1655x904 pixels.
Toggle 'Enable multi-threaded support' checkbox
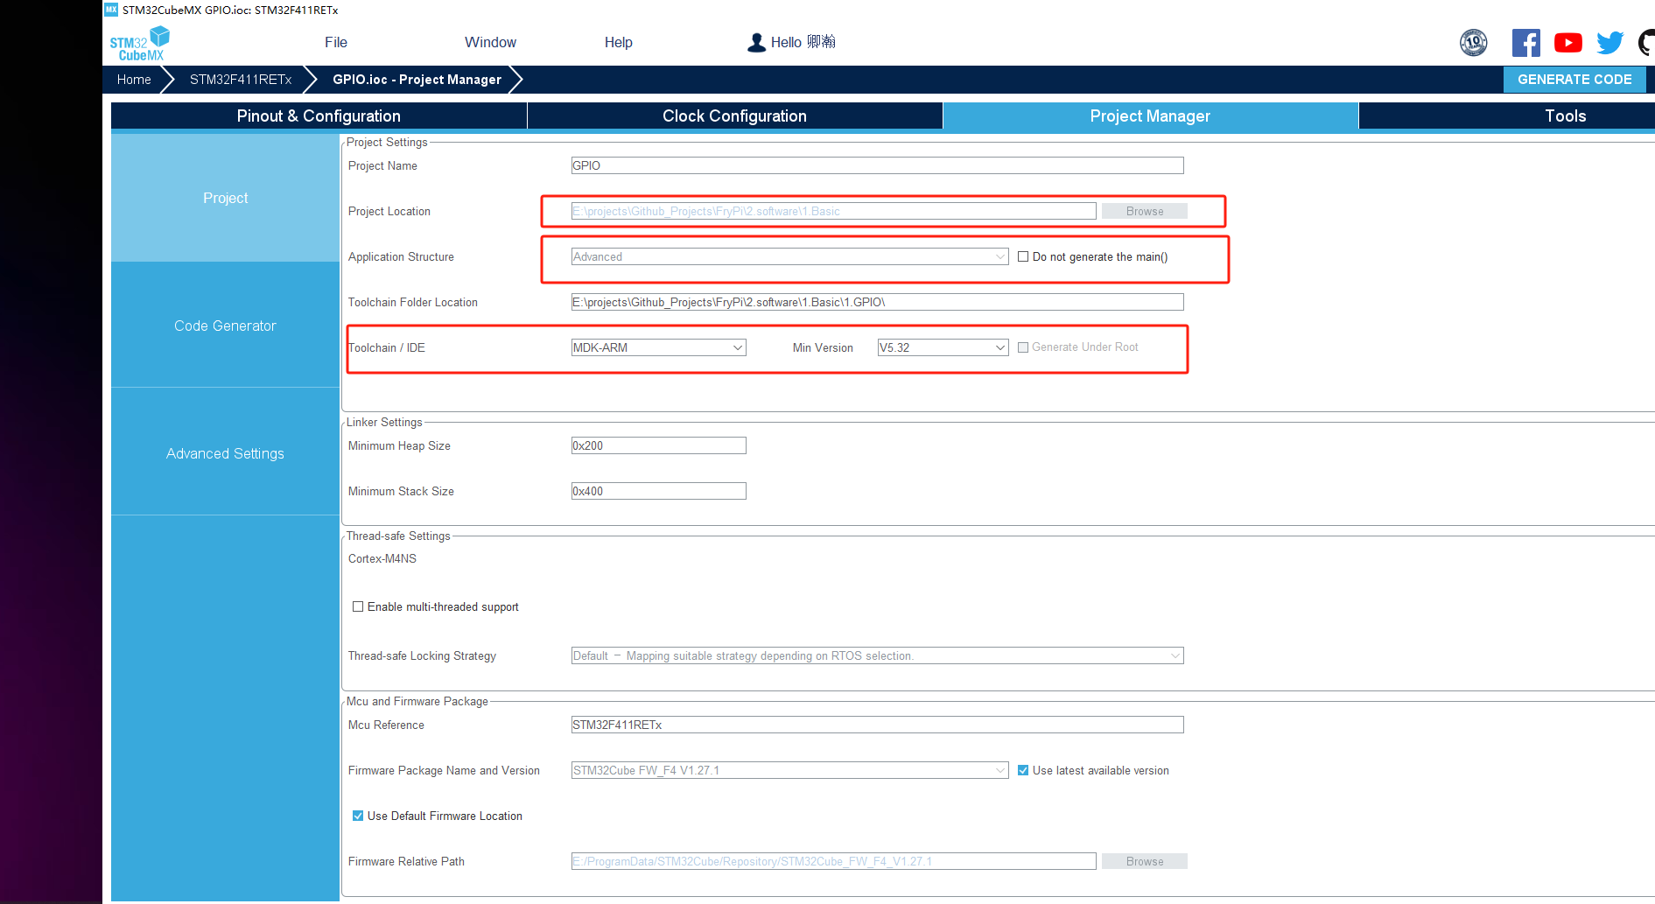point(358,606)
